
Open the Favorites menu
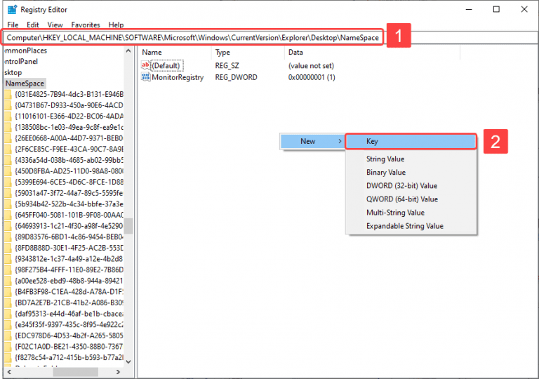click(86, 25)
